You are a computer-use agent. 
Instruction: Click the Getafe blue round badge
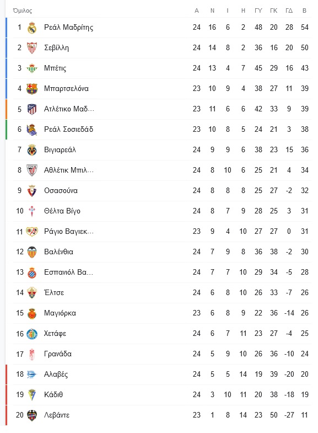tap(32, 334)
